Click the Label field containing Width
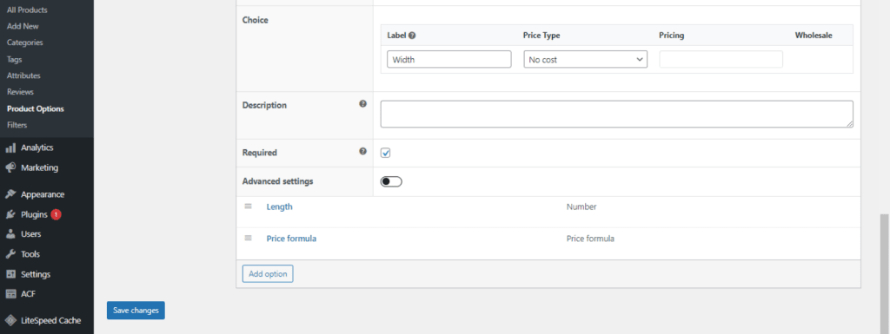Viewport: 890px width, 334px height. pos(449,59)
